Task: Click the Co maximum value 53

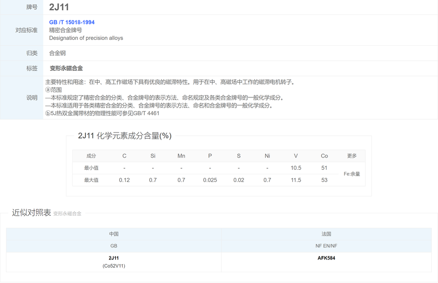Action: (x=324, y=180)
